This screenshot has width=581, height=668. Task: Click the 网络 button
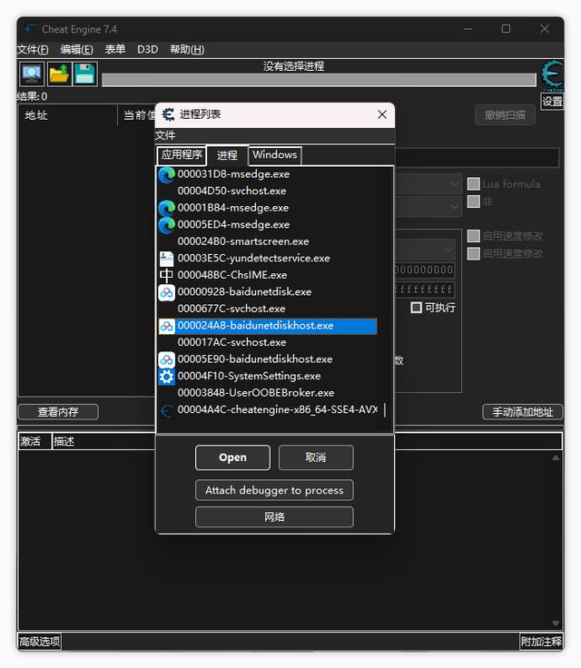click(x=274, y=517)
